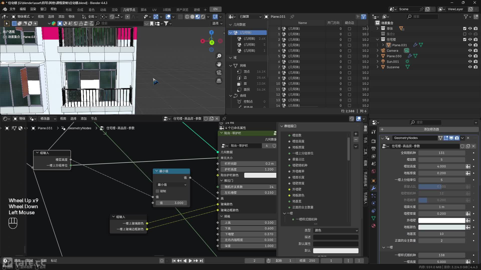The image size is (481, 270).
Task: Toggle the pin icon in the spreadsheet header
Action: 292,16
